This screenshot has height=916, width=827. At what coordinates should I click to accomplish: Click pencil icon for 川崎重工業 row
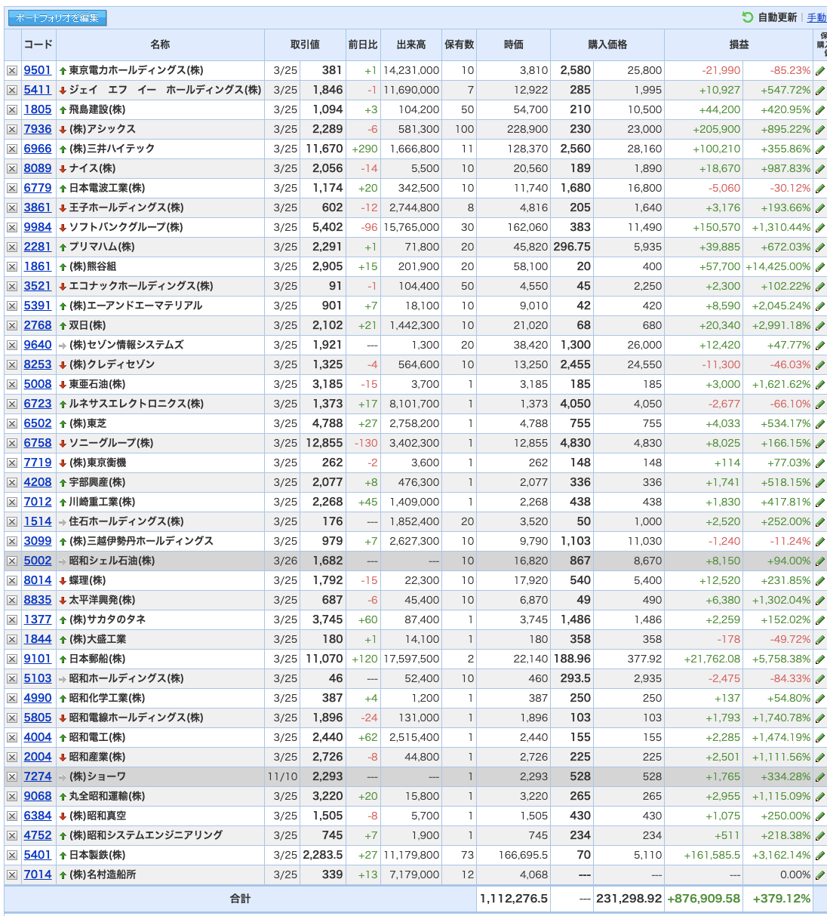820,502
